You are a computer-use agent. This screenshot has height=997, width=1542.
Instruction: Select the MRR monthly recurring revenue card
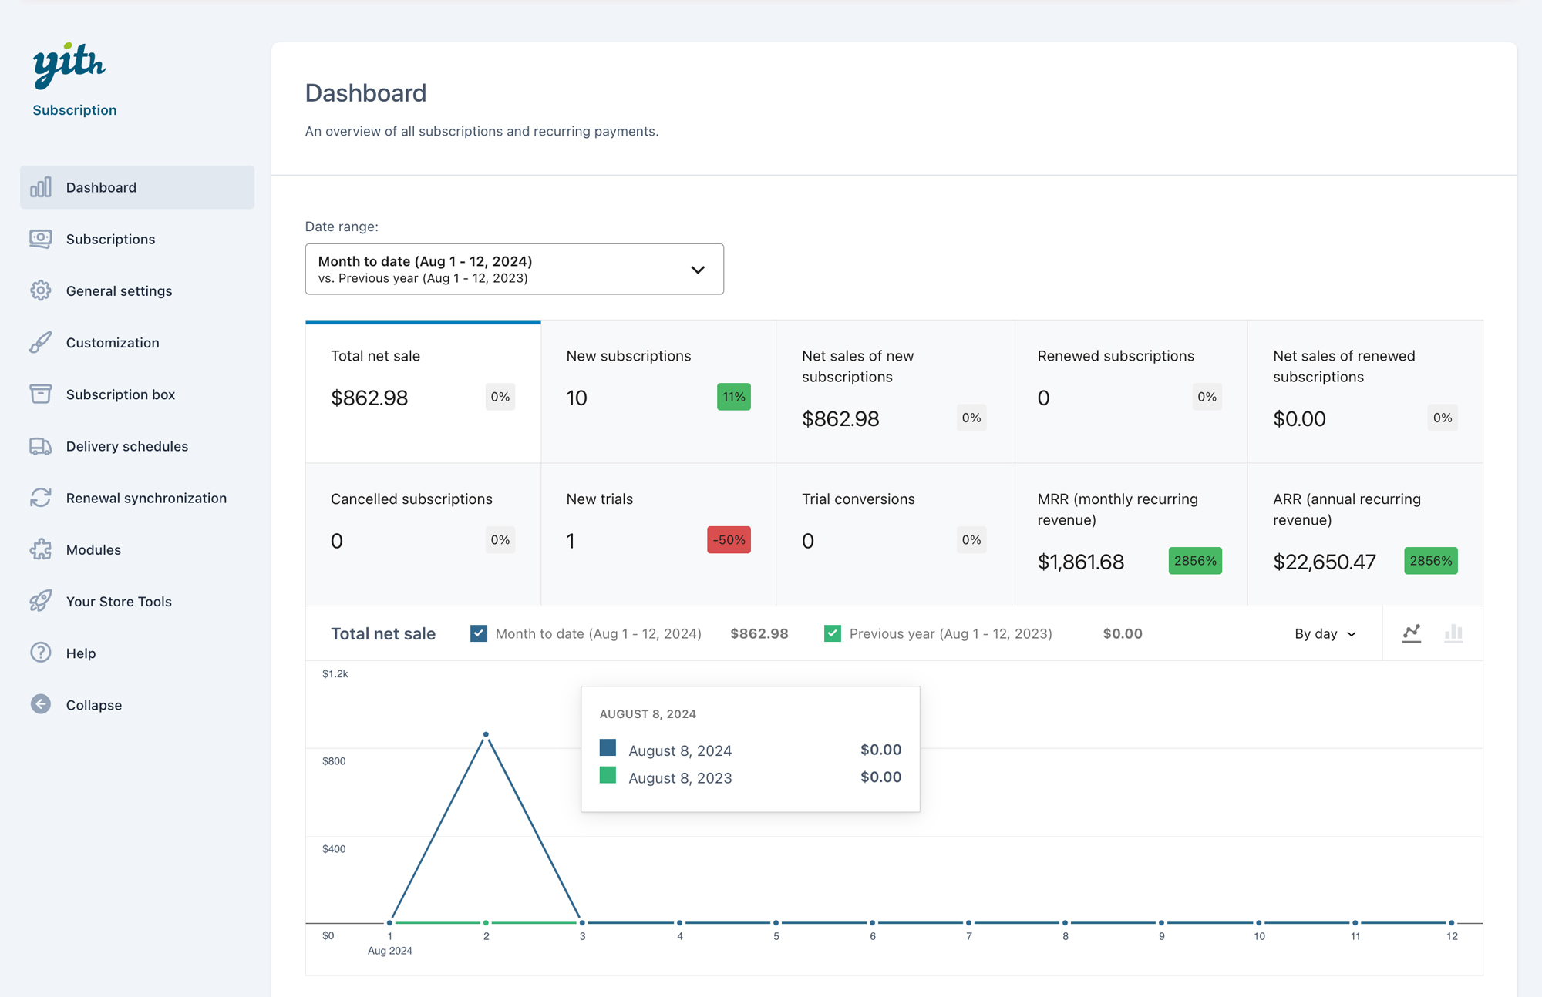(1129, 534)
